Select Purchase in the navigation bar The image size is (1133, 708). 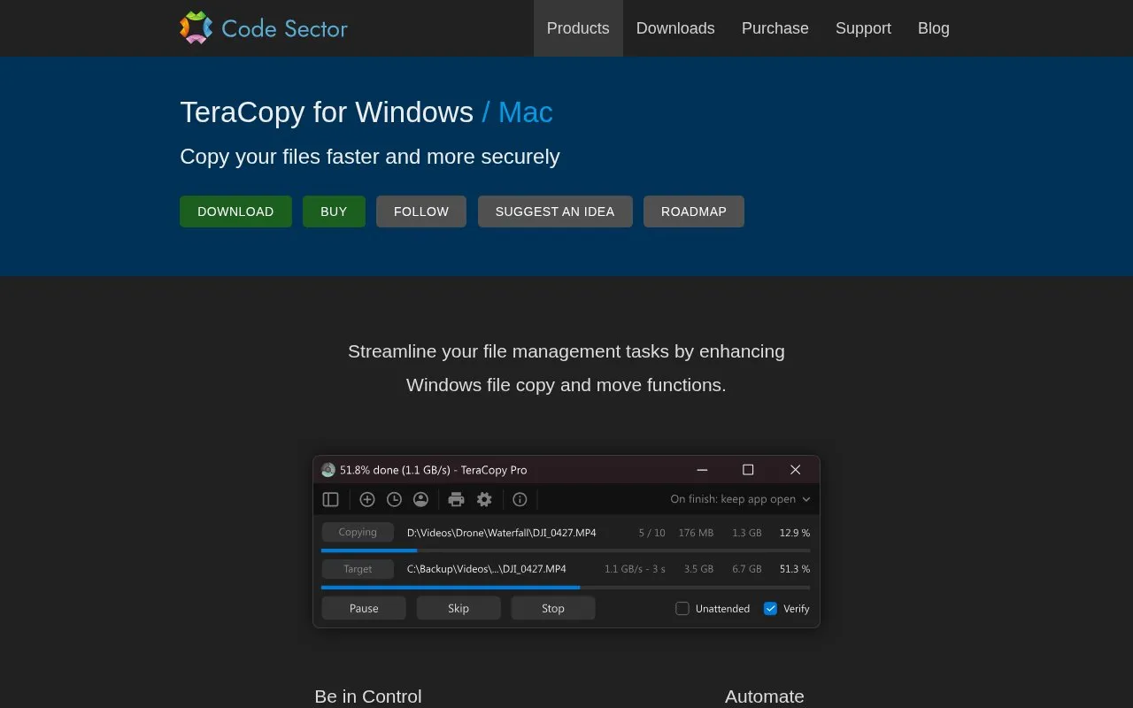pos(775,28)
